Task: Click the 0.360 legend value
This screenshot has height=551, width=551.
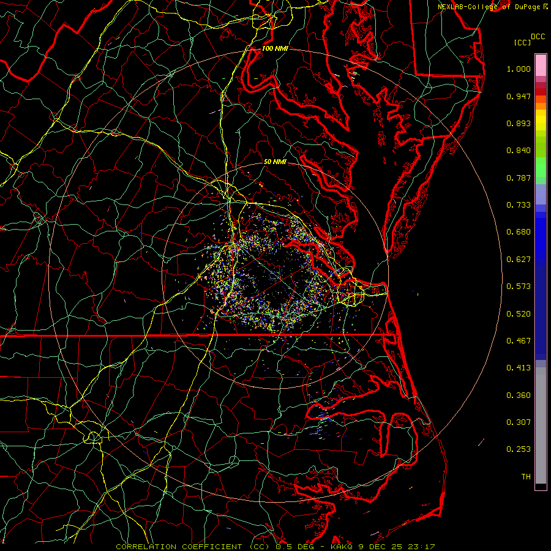Action: (x=519, y=395)
